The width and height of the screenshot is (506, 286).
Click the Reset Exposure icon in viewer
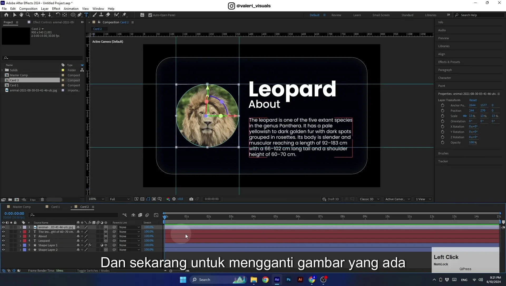[x=174, y=199]
